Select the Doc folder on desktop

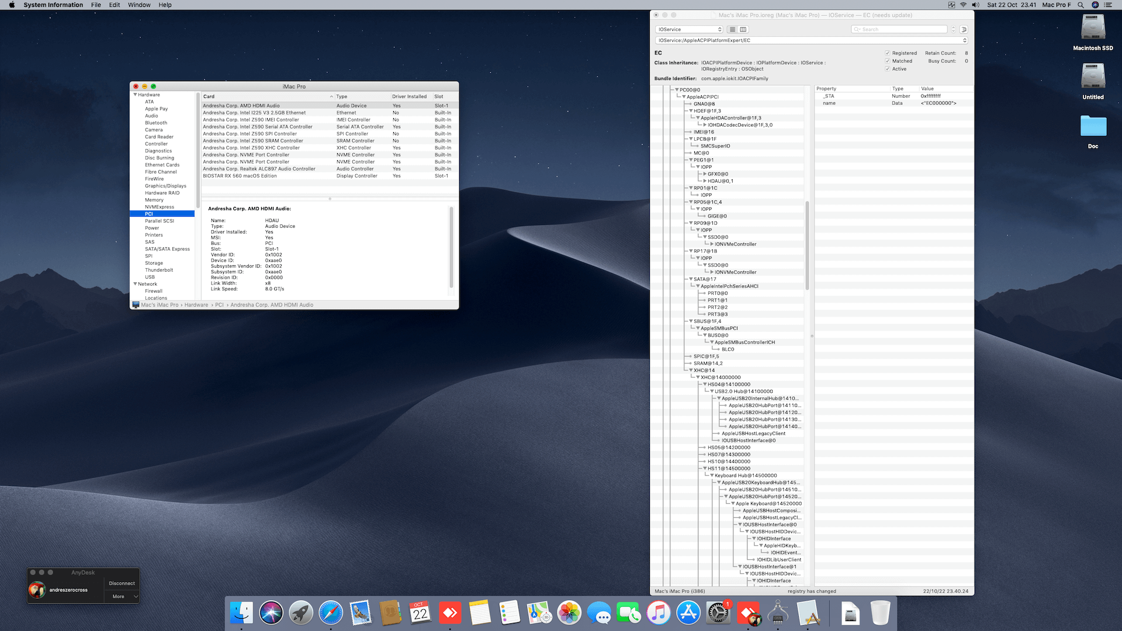[x=1093, y=131]
